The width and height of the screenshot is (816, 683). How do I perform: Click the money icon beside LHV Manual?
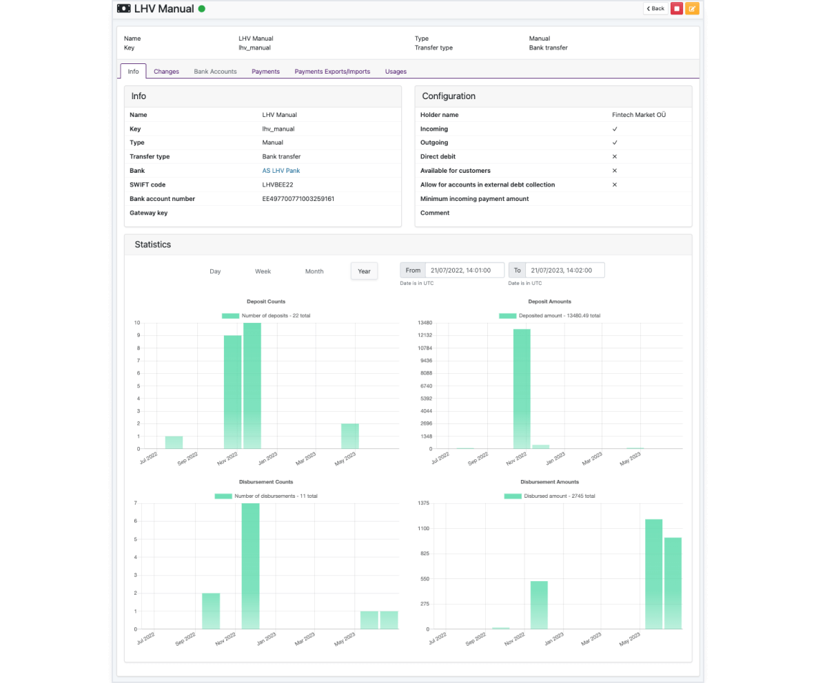click(124, 8)
